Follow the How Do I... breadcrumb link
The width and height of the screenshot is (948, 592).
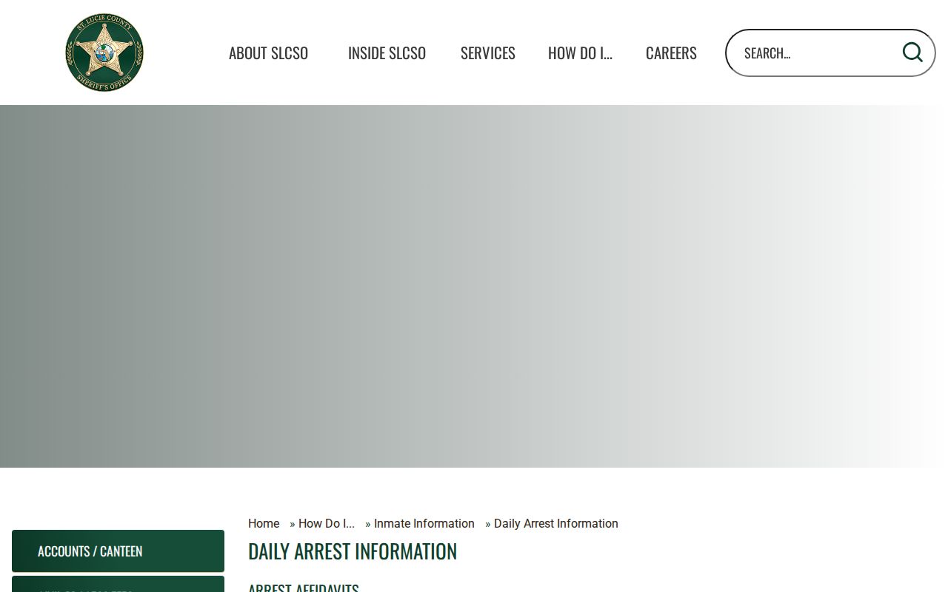[327, 523]
